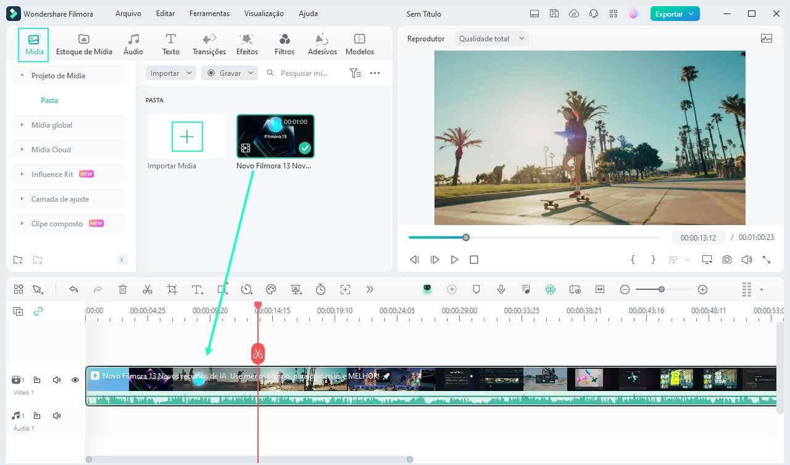This screenshot has width=790, height=465.
Task: Adjust player volume icon
Action: (747, 260)
